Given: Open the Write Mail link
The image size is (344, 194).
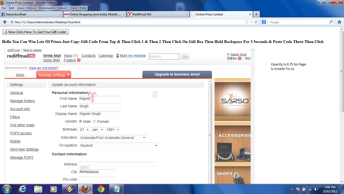Looking at the screenshot, I should [52, 56].
